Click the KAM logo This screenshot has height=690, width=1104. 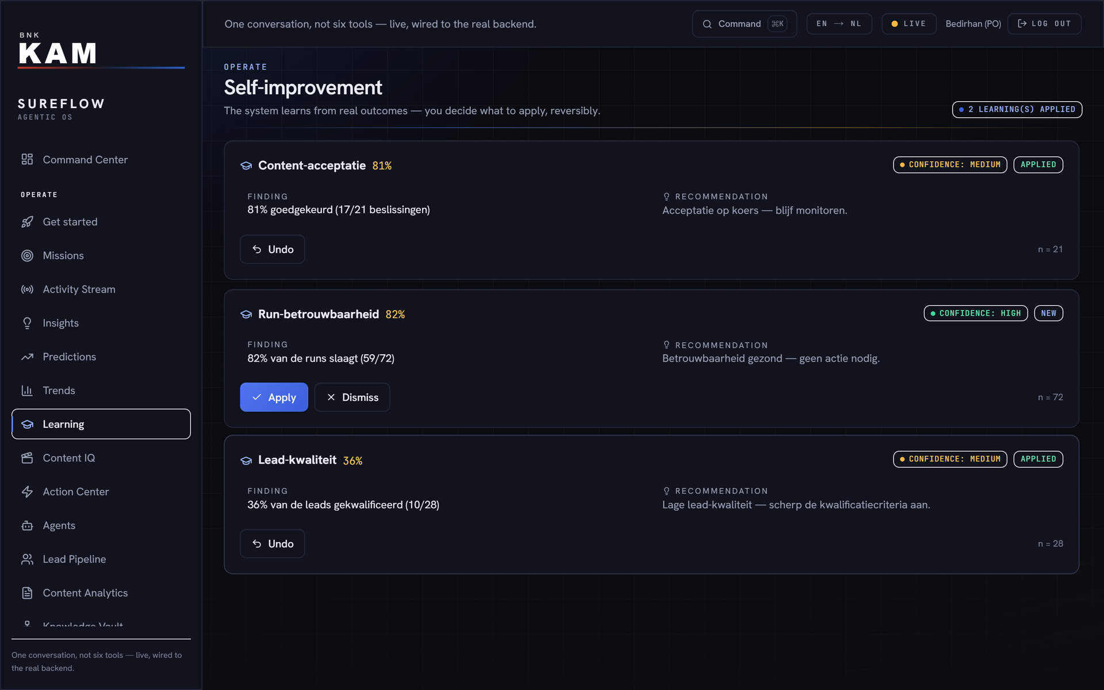pos(57,53)
